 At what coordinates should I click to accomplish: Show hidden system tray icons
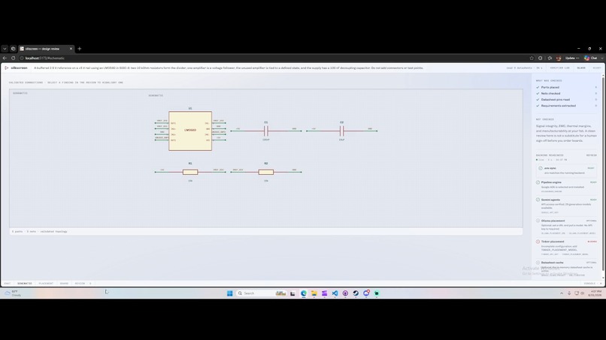pos(562,293)
